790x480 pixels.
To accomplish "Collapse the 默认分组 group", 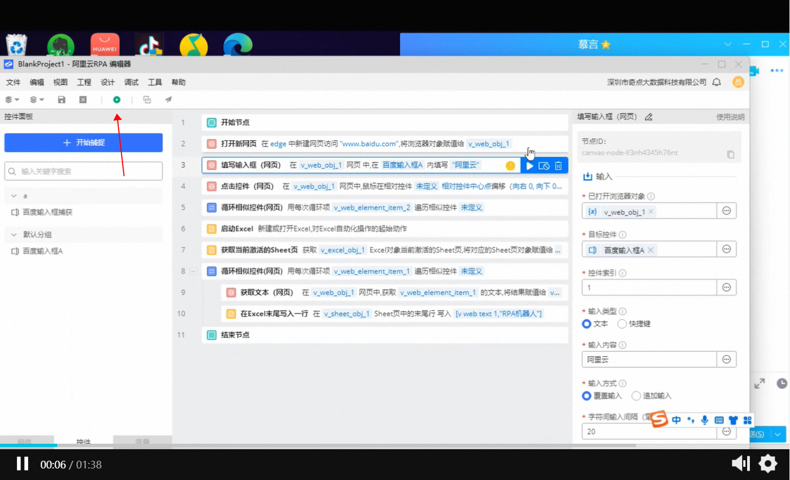I will 14,234.
